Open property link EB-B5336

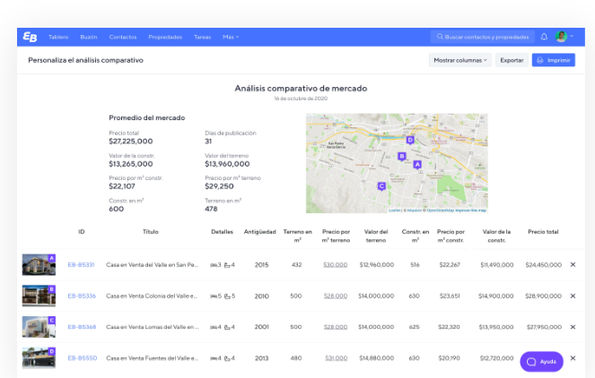pos(82,296)
